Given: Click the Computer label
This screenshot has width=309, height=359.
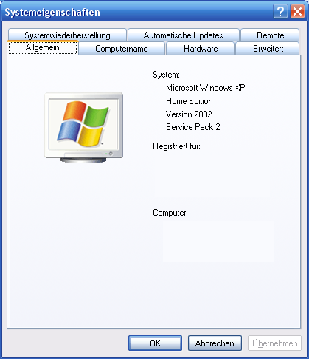Looking at the screenshot, I should click(x=170, y=213).
